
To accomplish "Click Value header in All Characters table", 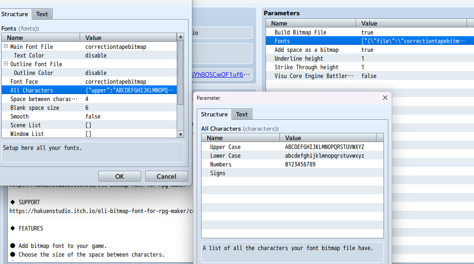I will tap(328, 138).
